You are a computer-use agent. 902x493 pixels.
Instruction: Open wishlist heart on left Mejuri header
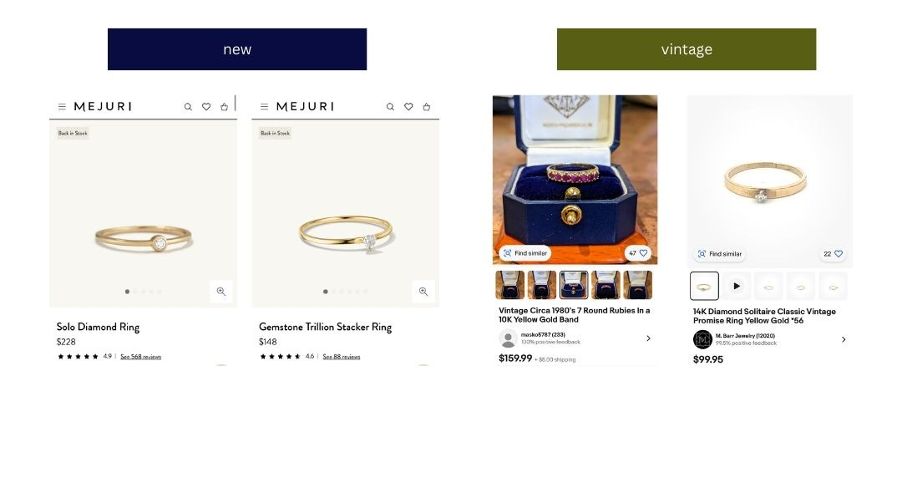[x=206, y=106]
